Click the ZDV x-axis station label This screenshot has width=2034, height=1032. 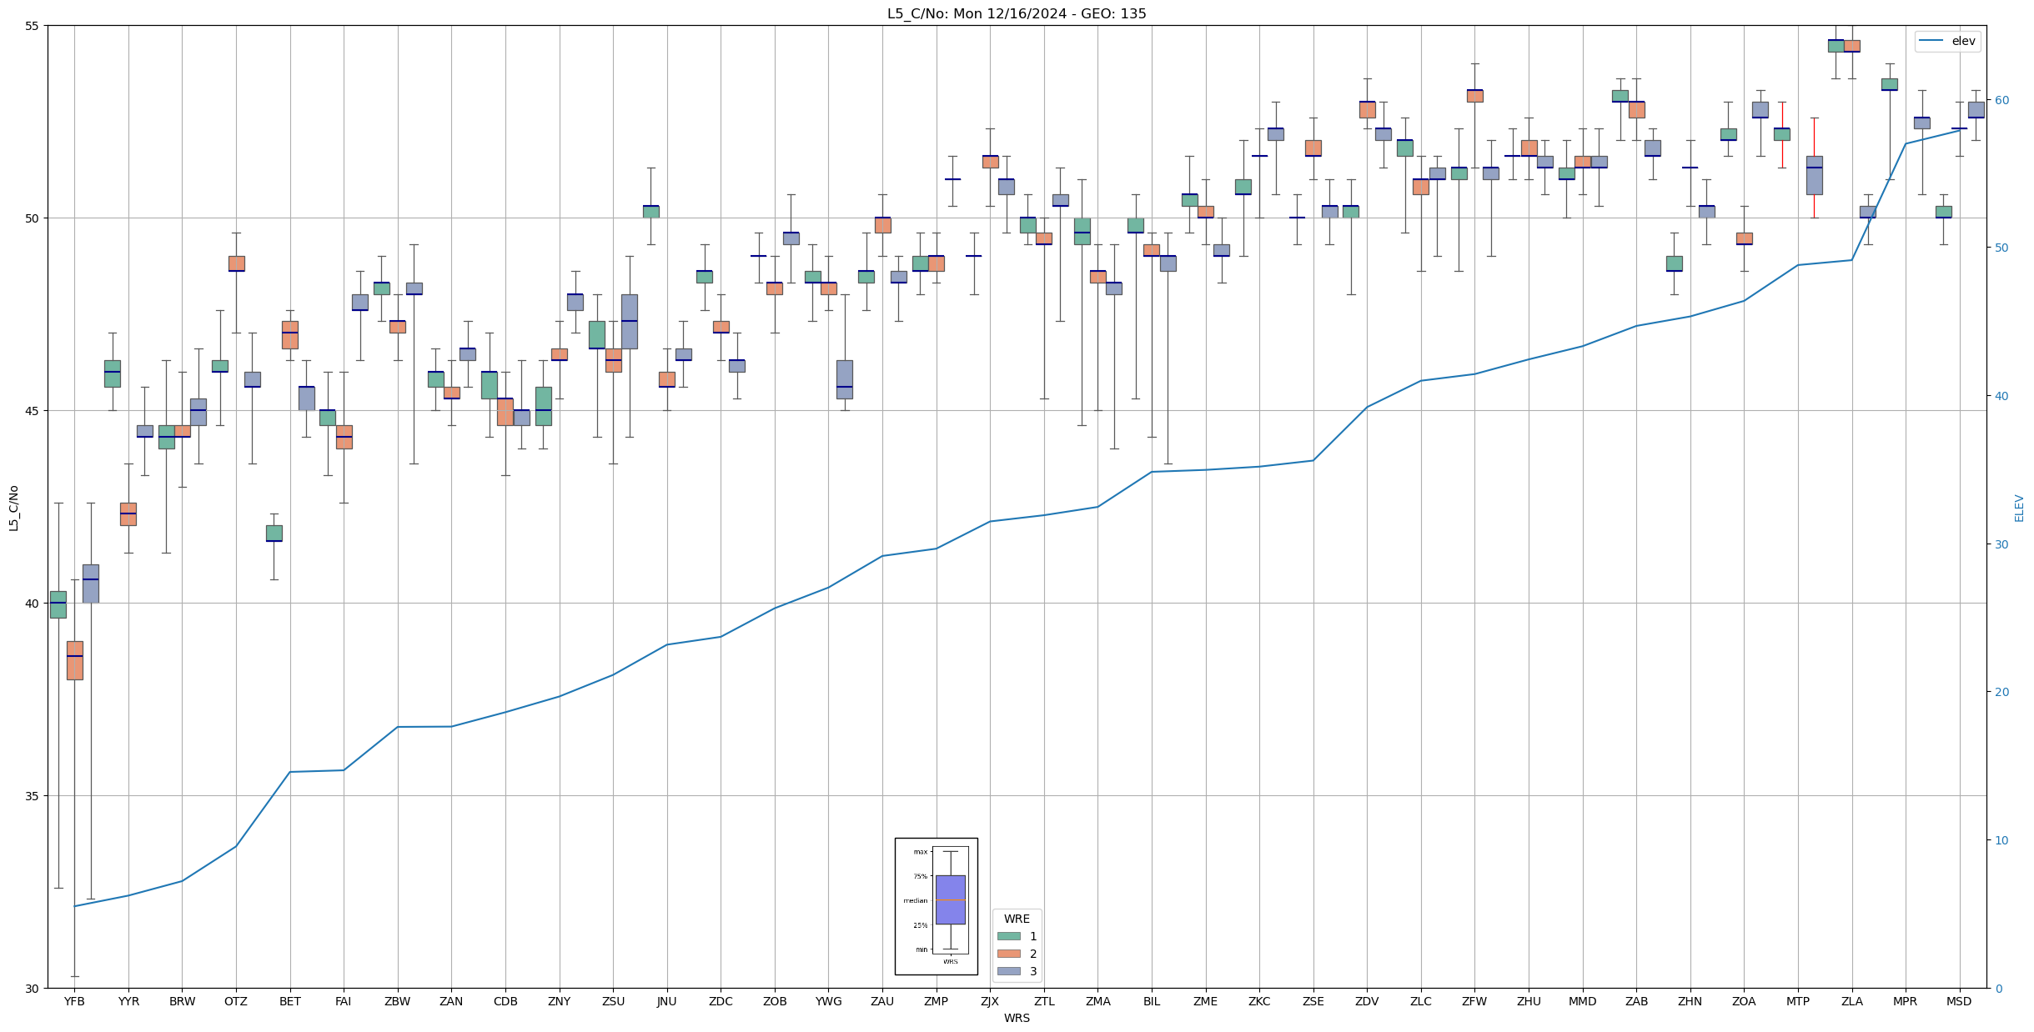(x=1367, y=1001)
